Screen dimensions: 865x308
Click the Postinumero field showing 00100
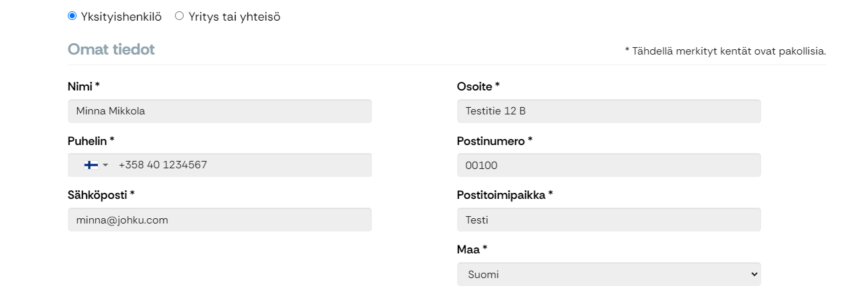click(x=609, y=165)
